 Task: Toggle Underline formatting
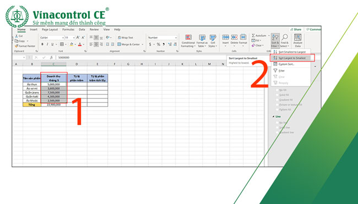pos(52,44)
